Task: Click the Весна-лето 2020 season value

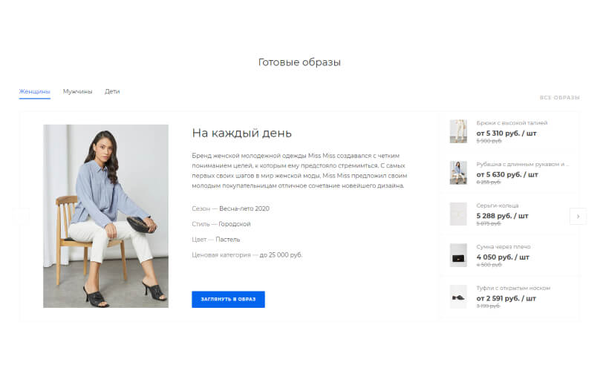Action: [244, 208]
